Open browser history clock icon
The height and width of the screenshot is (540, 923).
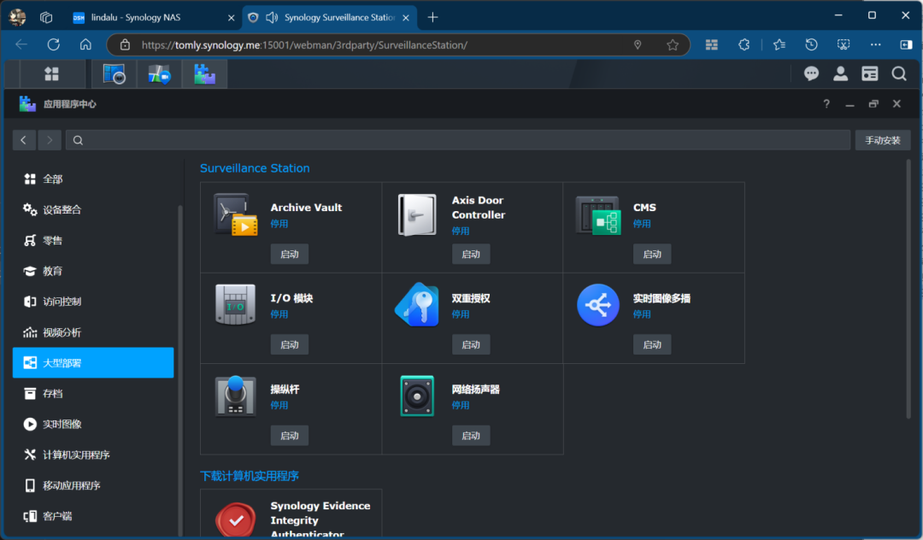tap(811, 44)
